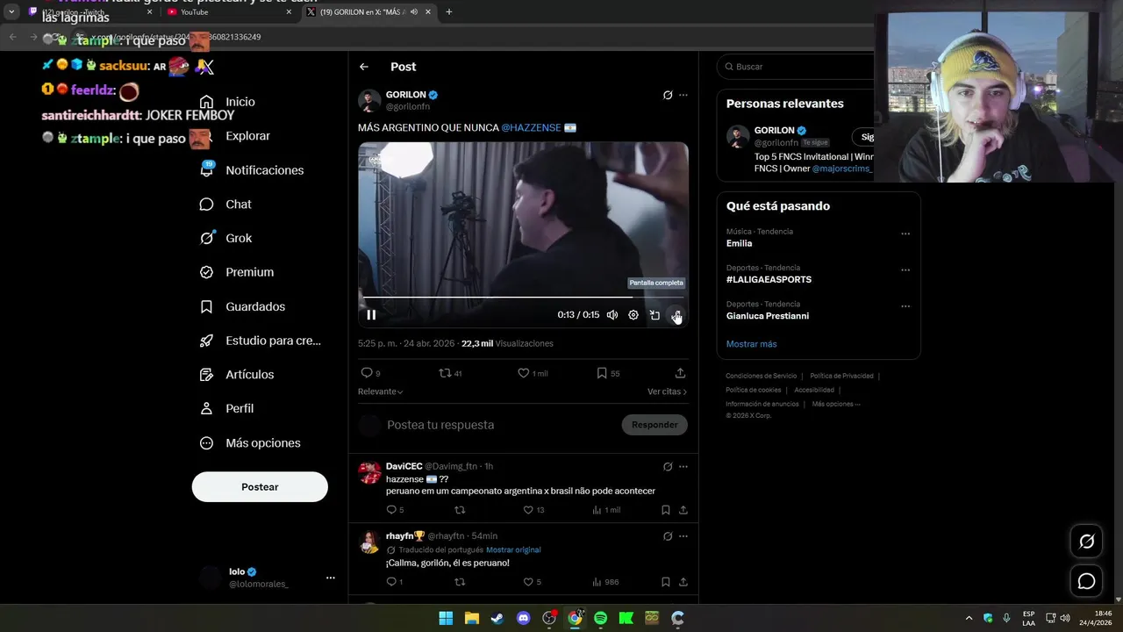The height and width of the screenshot is (632, 1123).
Task: Open Ver citas link
Action: point(667,391)
